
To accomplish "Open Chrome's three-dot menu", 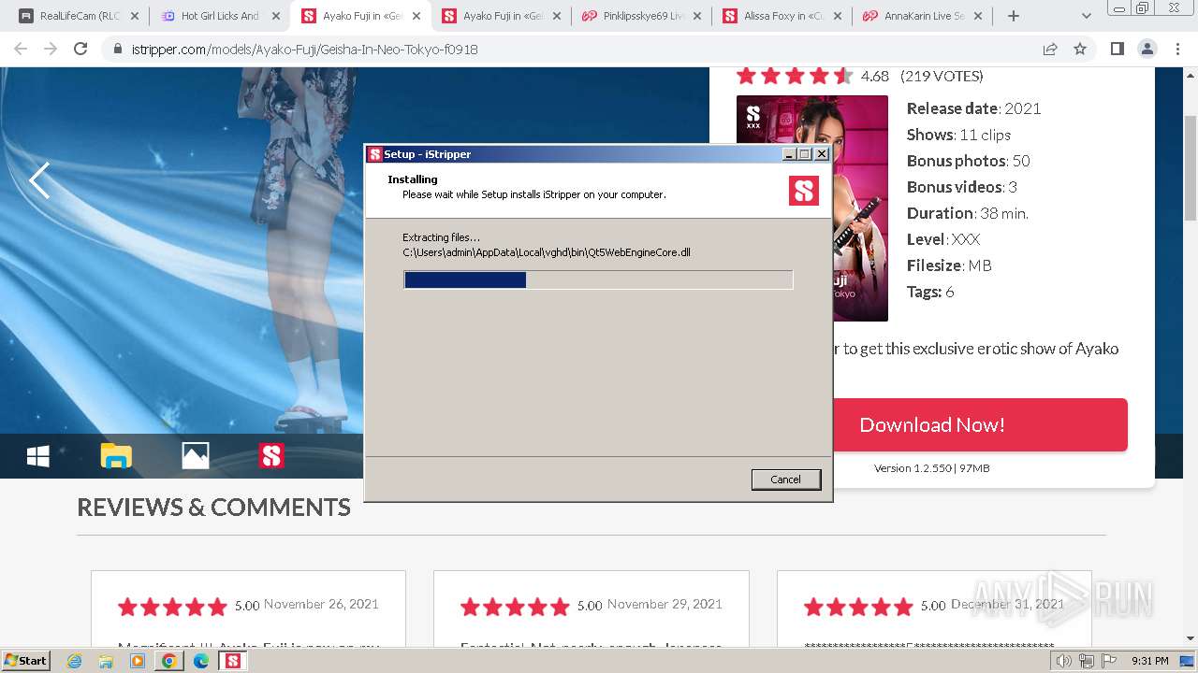I will 1176,49.
